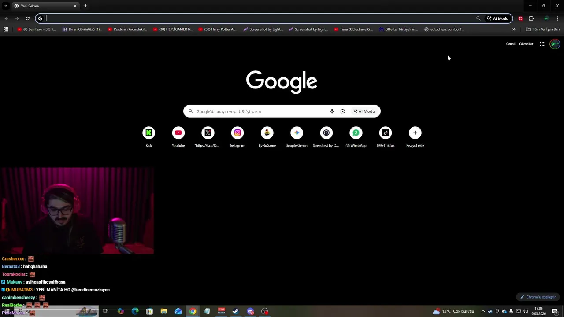Search by image with the Lens icon
This screenshot has height=317, width=564.
(x=342, y=111)
